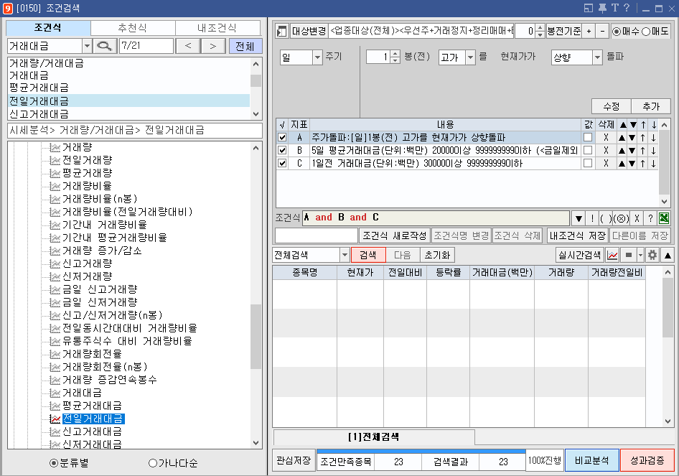Click the ? button in 조건식 toolbar
Image resolution: width=679 pixels, height=476 pixels.
(650, 218)
